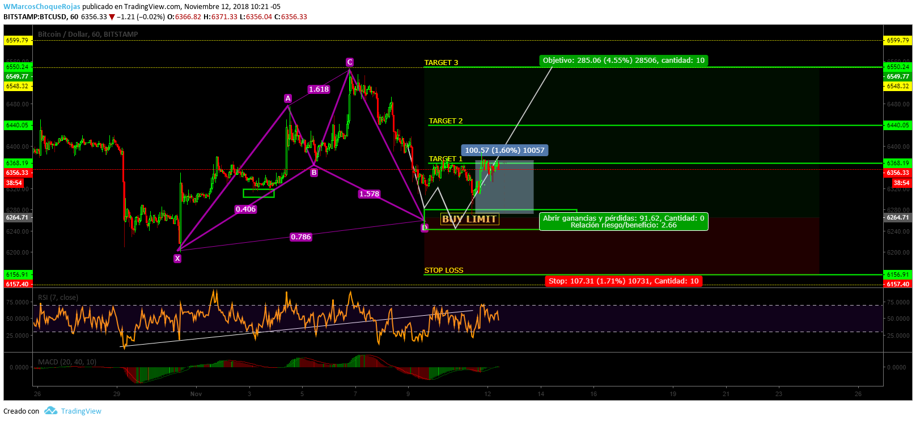Select pattern point label A

[x=288, y=98]
